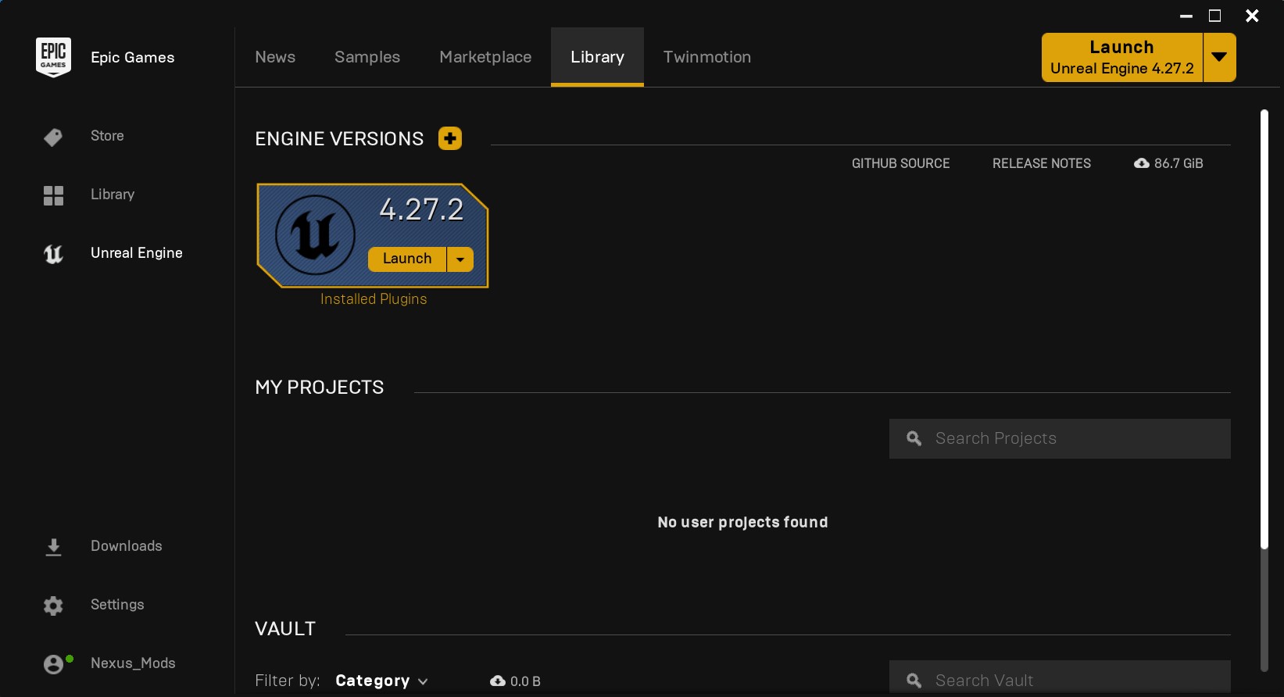Click the Unreal logo on 4.27.2 card

click(x=315, y=234)
